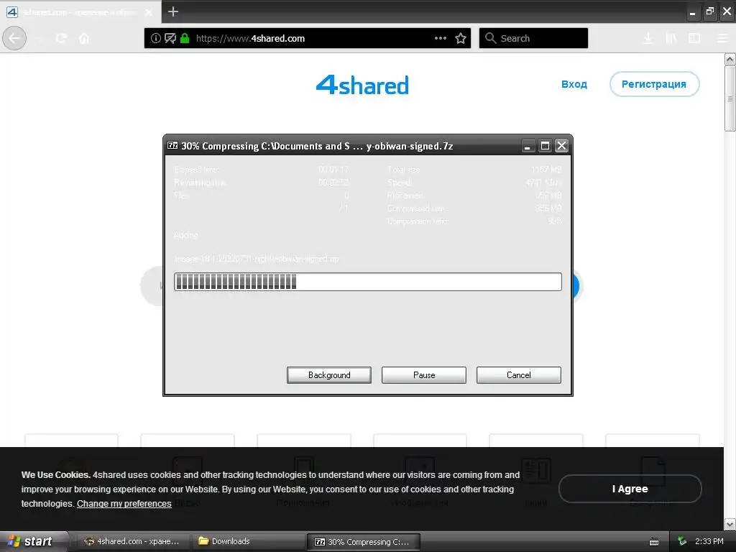Click page scrollbar up arrow
Screen dimensions: 736x552
730,59
